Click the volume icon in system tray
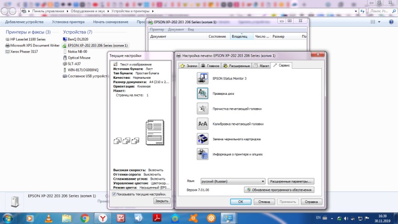 click(346, 218)
